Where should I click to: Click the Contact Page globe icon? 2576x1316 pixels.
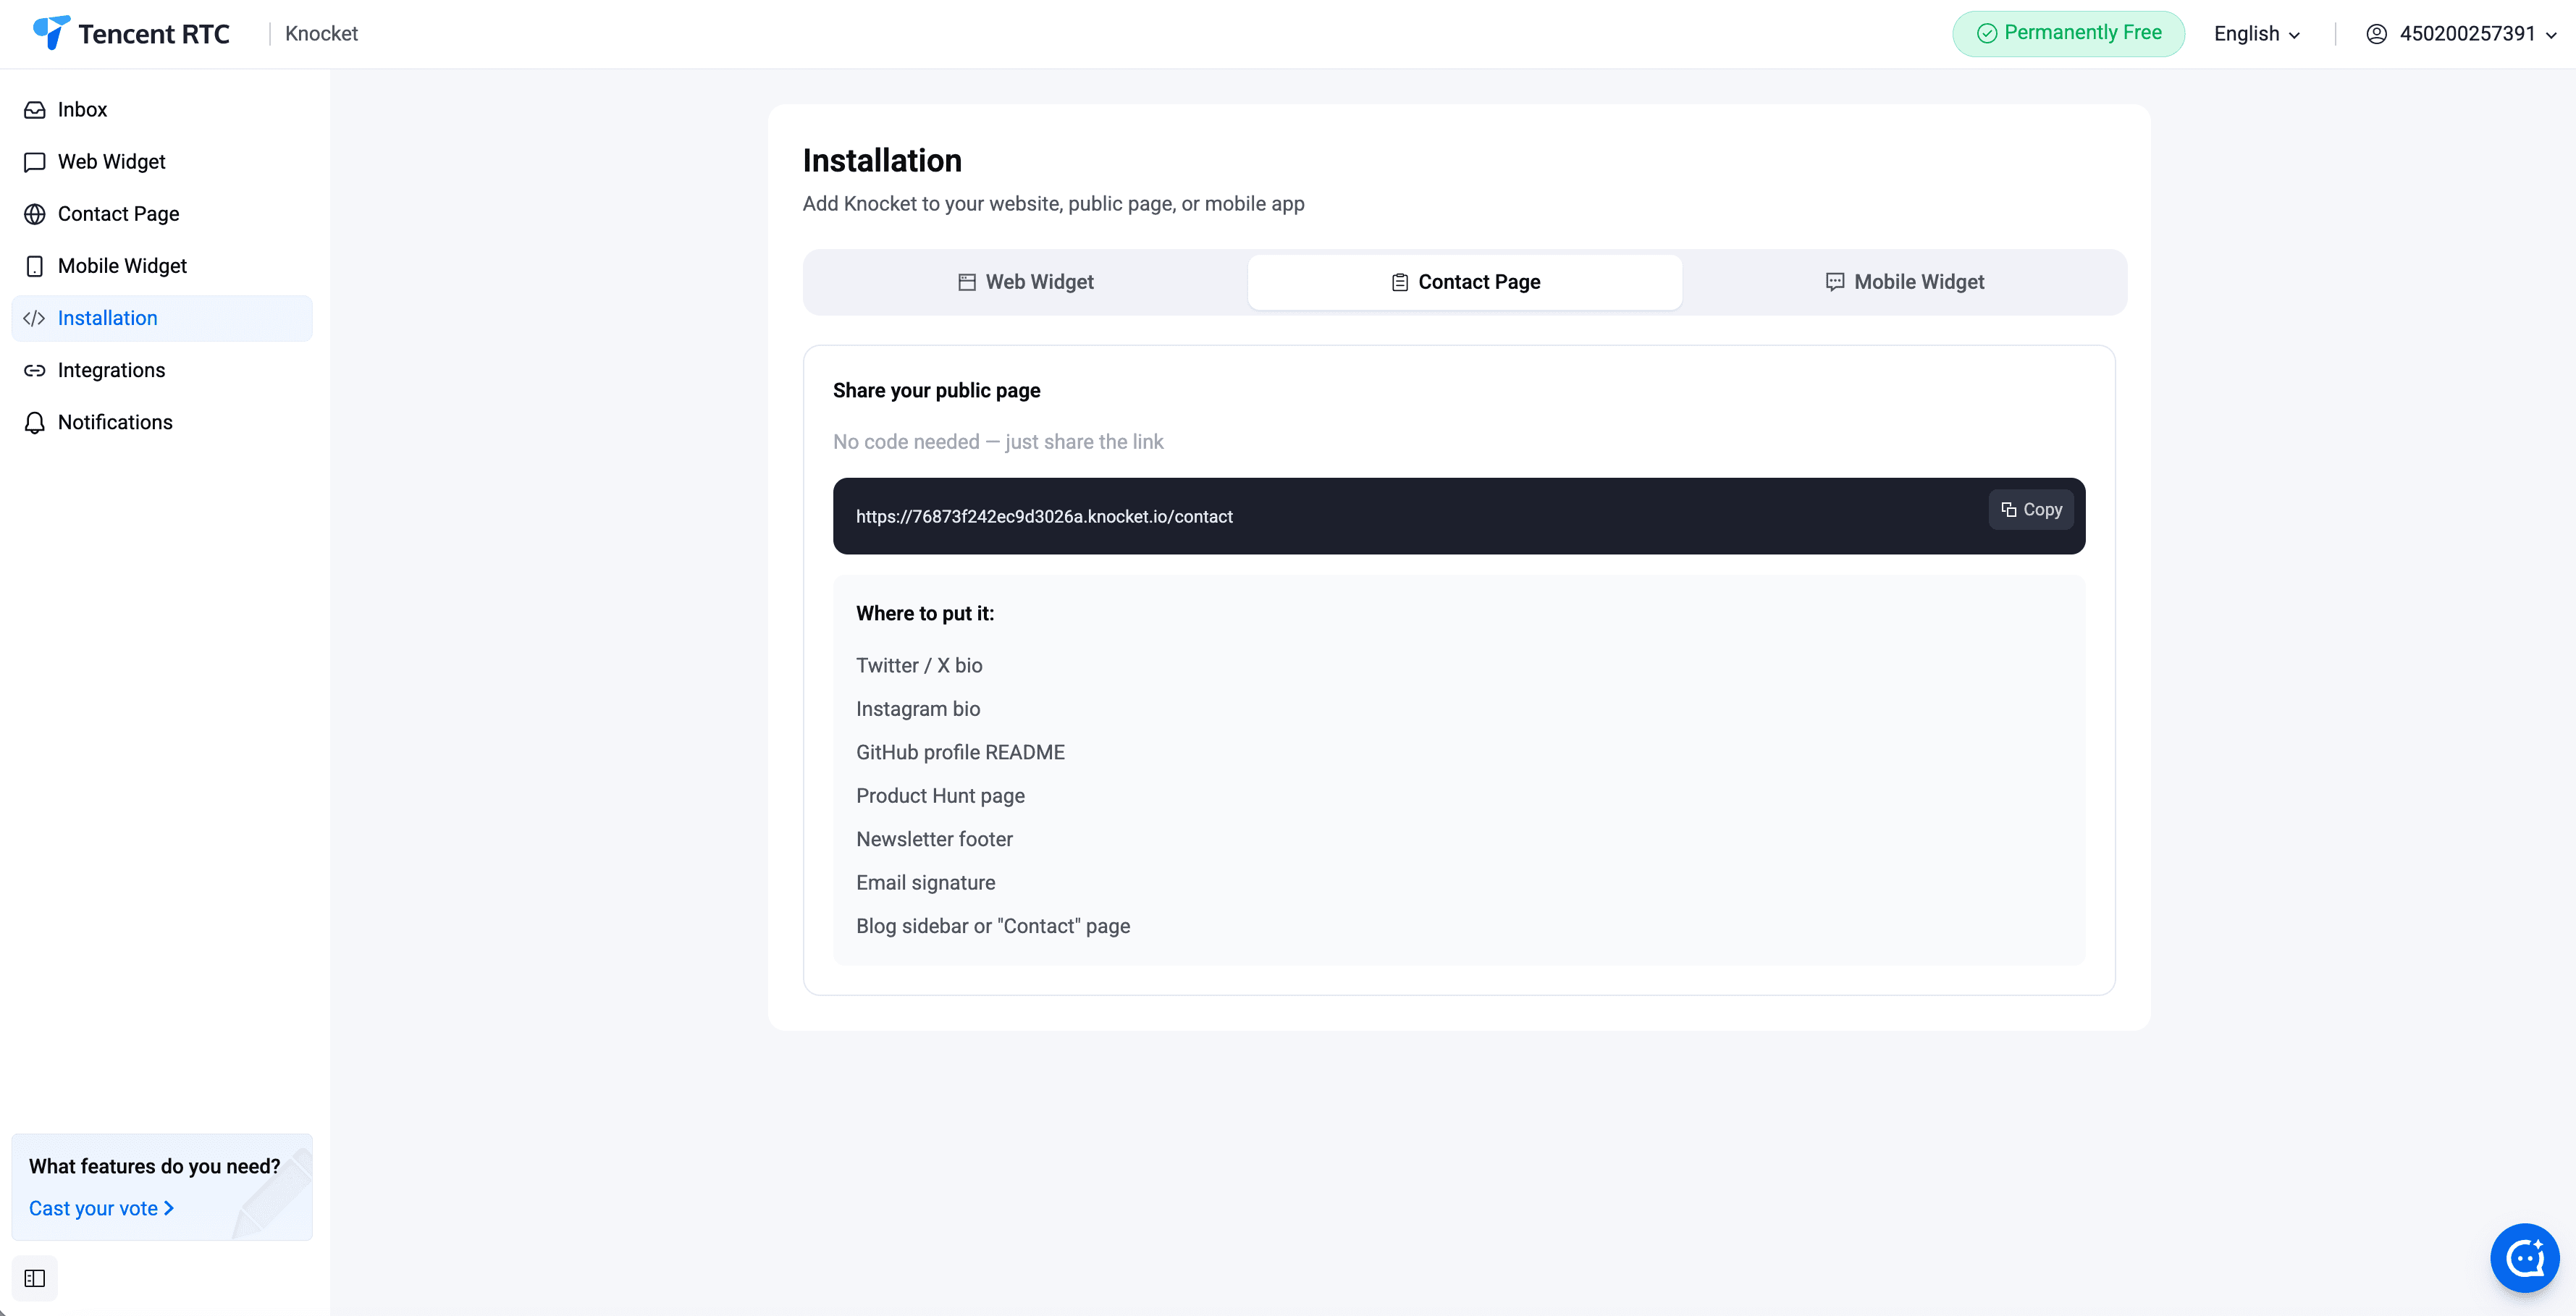point(35,214)
